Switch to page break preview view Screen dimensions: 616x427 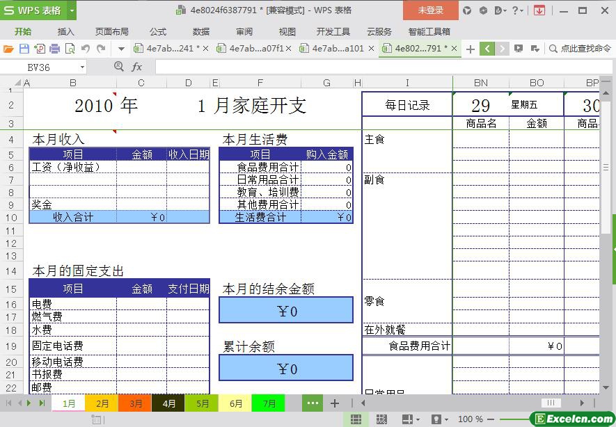381,419
